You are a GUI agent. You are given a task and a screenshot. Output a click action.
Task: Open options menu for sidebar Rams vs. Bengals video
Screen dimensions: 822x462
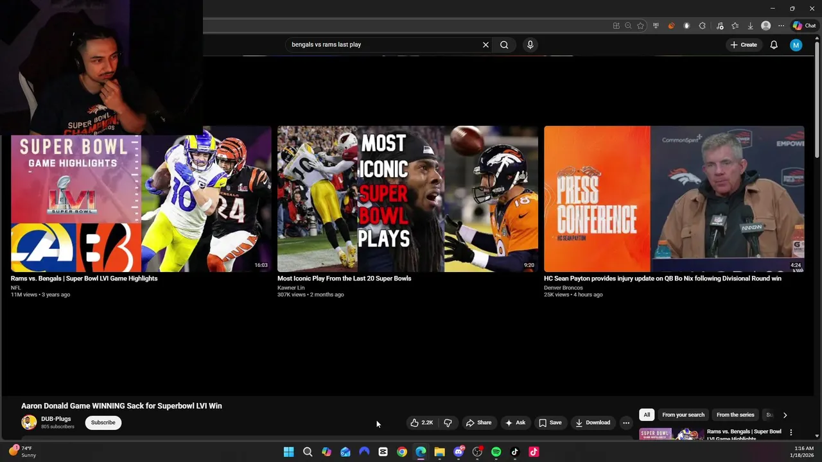791,432
